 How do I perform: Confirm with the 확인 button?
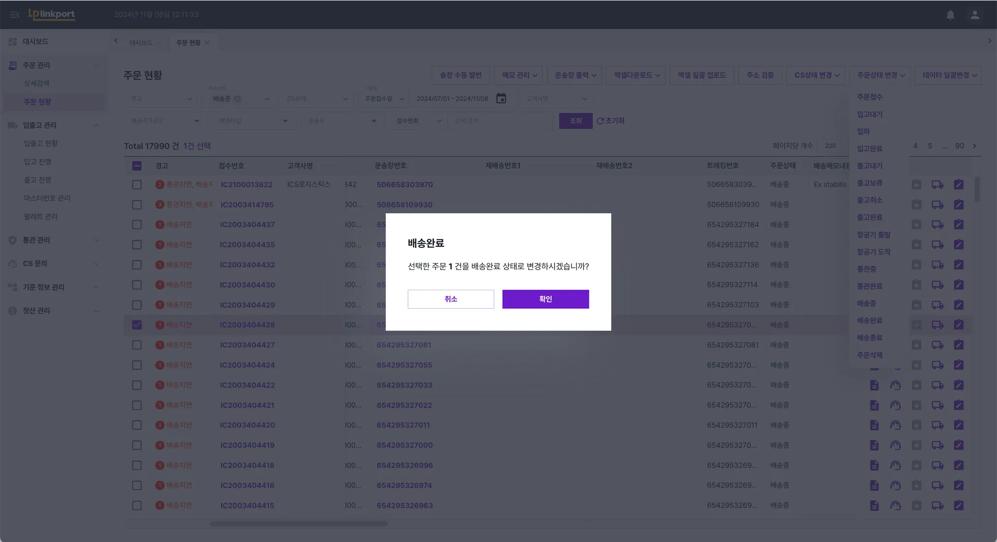pos(545,299)
